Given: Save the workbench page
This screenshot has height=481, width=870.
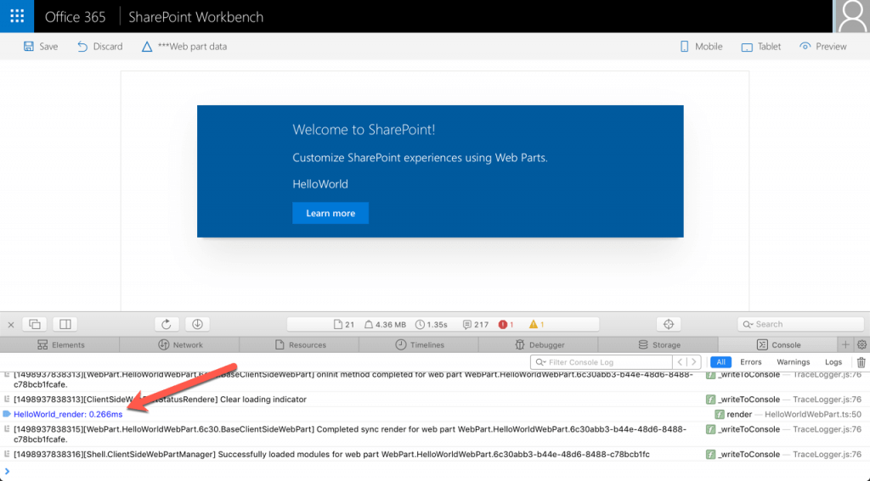Looking at the screenshot, I should pyautogui.click(x=41, y=47).
